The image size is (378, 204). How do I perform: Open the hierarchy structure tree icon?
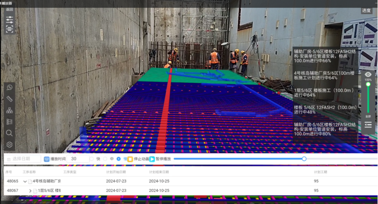[x=9, y=110]
